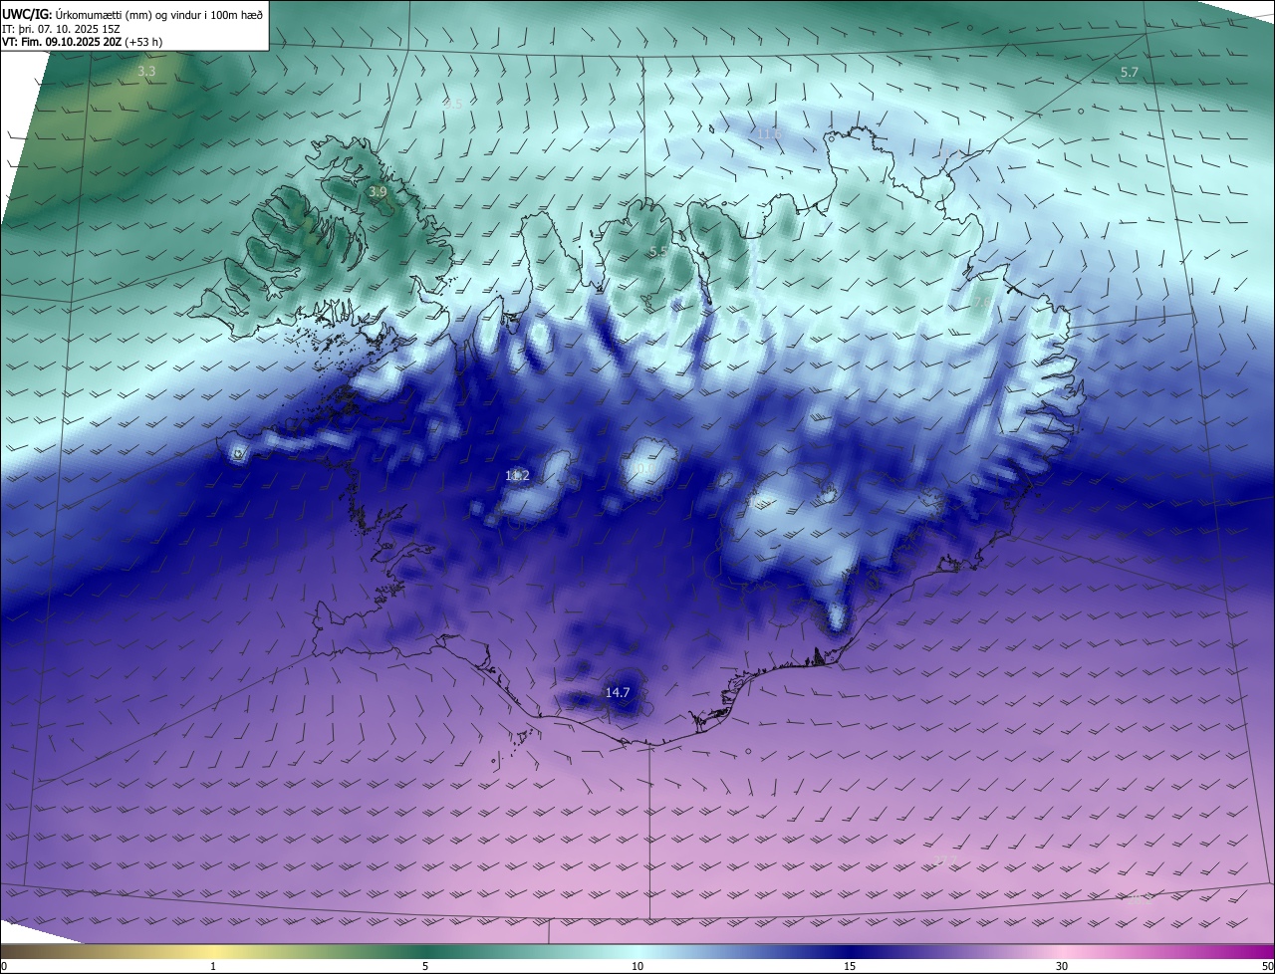Screen dimensions: 1275x974
Task: Click the 0 tick on the color scale
Action: coord(4,966)
